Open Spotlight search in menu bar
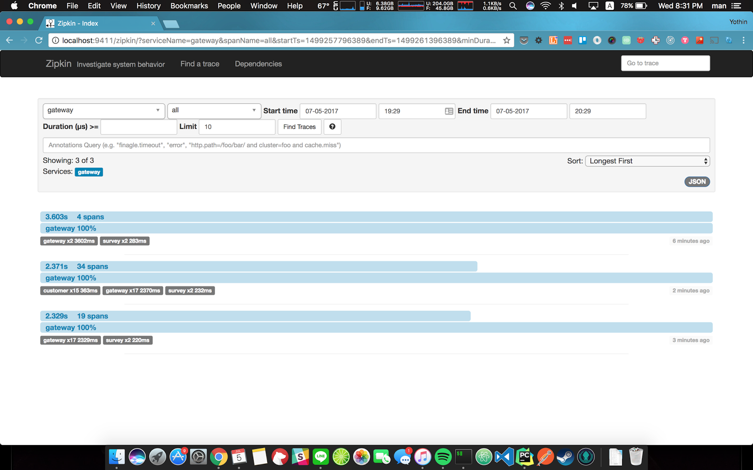Screen dimensions: 753x470 (513, 6)
